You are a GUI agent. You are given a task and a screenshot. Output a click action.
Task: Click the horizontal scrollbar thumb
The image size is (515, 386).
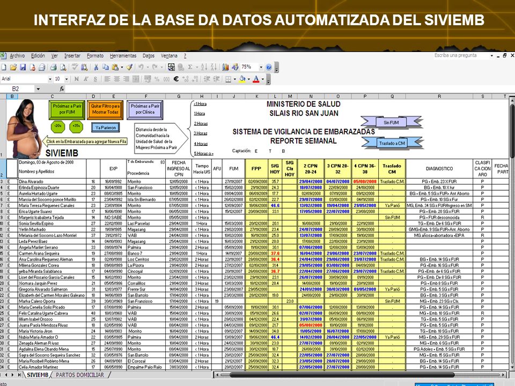342,375
